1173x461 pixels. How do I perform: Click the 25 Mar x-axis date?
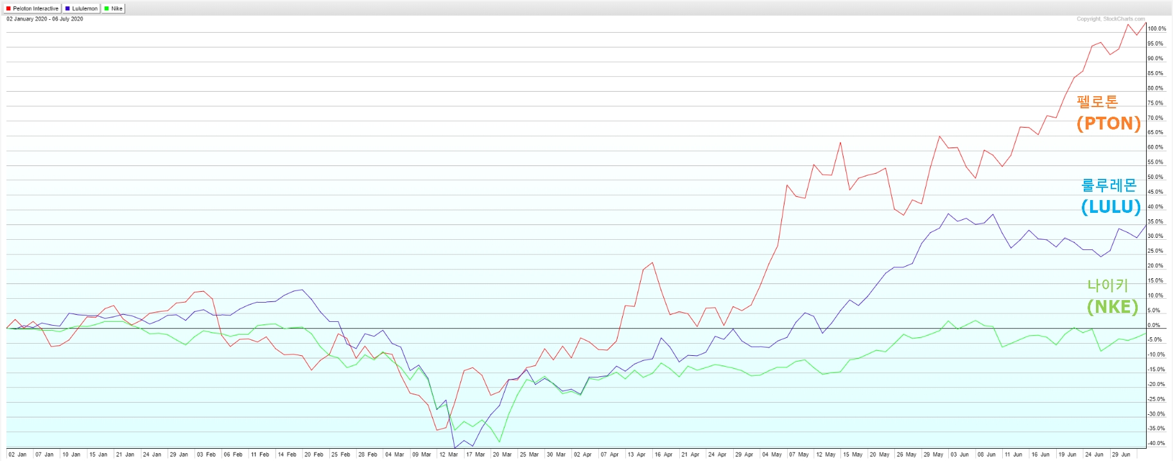click(x=530, y=455)
